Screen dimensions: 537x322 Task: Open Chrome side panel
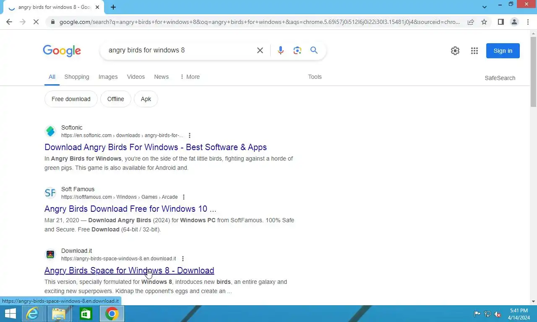click(501, 22)
